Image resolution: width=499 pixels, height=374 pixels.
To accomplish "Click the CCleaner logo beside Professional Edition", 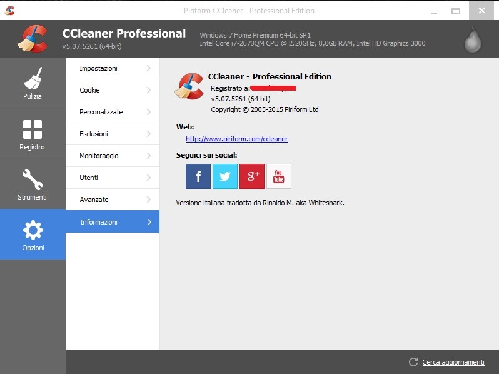I will click(x=189, y=86).
